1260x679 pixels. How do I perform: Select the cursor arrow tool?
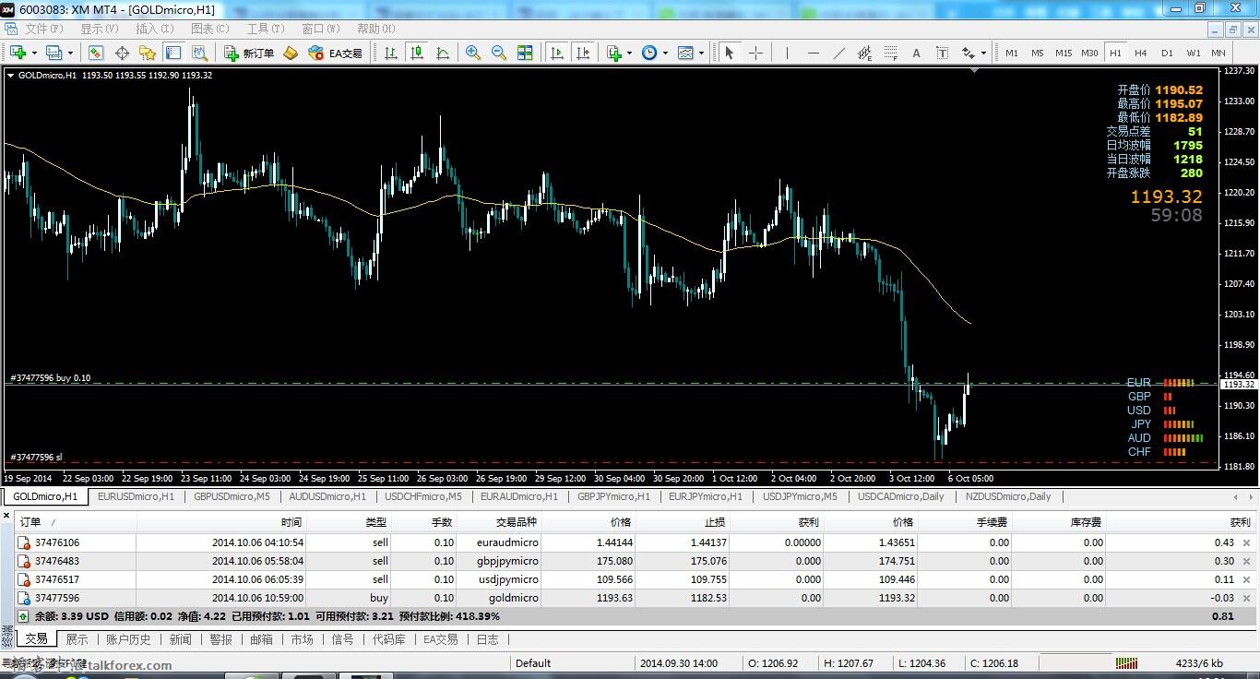pyautogui.click(x=730, y=53)
